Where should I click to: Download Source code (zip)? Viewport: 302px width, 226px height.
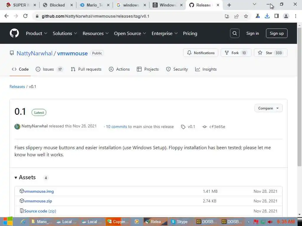pyautogui.click(x=40, y=211)
